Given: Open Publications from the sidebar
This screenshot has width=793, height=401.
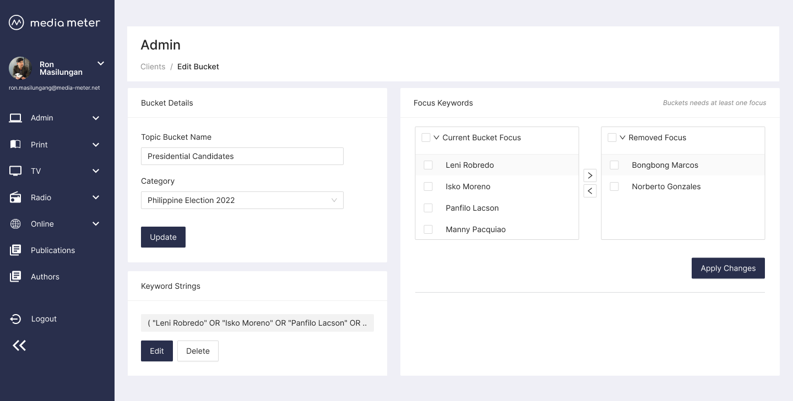Looking at the screenshot, I should click(x=52, y=250).
